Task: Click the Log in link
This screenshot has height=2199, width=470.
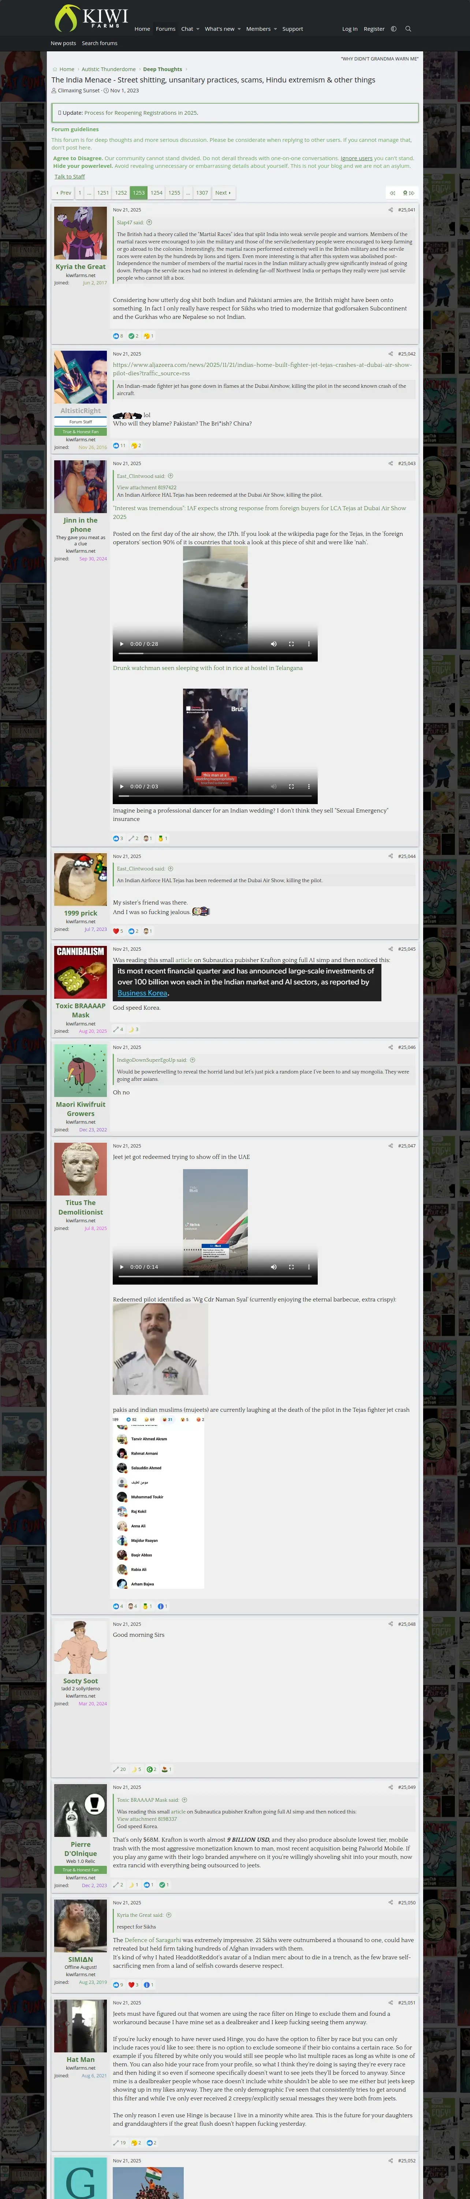Action: coord(350,29)
